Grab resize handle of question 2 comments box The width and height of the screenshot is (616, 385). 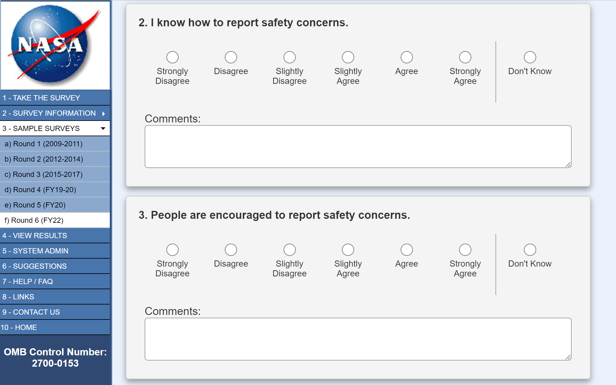[x=568, y=165]
